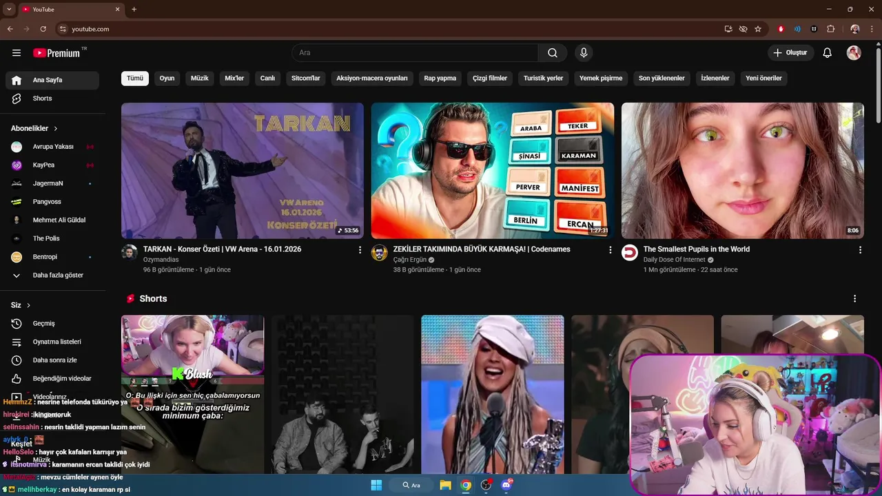Click the Çağrı Ergün channel avatar

[379, 253]
